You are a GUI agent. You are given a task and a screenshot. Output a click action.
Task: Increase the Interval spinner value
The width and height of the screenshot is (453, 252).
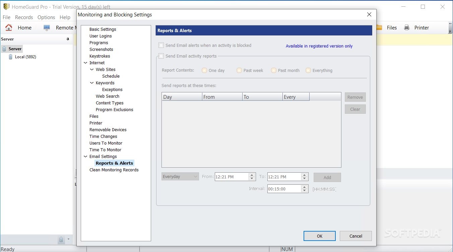click(x=305, y=187)
